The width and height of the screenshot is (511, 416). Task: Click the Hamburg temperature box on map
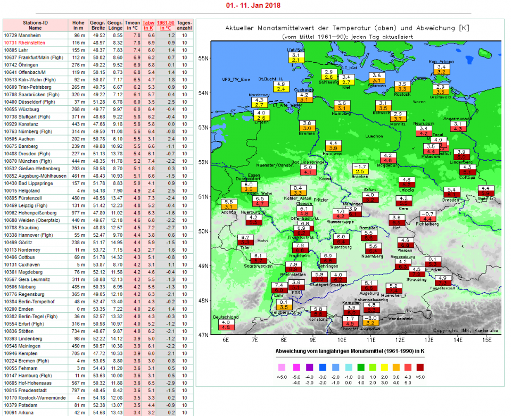pyautogui.click(x=342, y=106)
